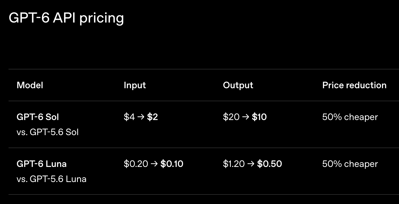Click the vs. GPT-5.6 Luna subtitle
This screenshot has height=204, width=399.
pyautogui.click(x=52, y=179)
